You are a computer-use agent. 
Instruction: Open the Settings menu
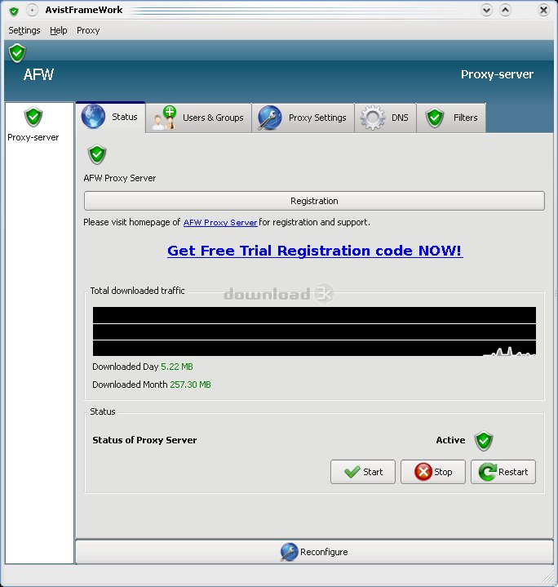click(24, 30)
